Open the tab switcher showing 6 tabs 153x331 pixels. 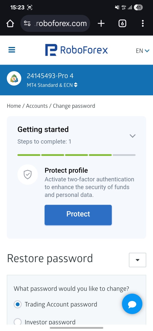(x=122, y=24)
